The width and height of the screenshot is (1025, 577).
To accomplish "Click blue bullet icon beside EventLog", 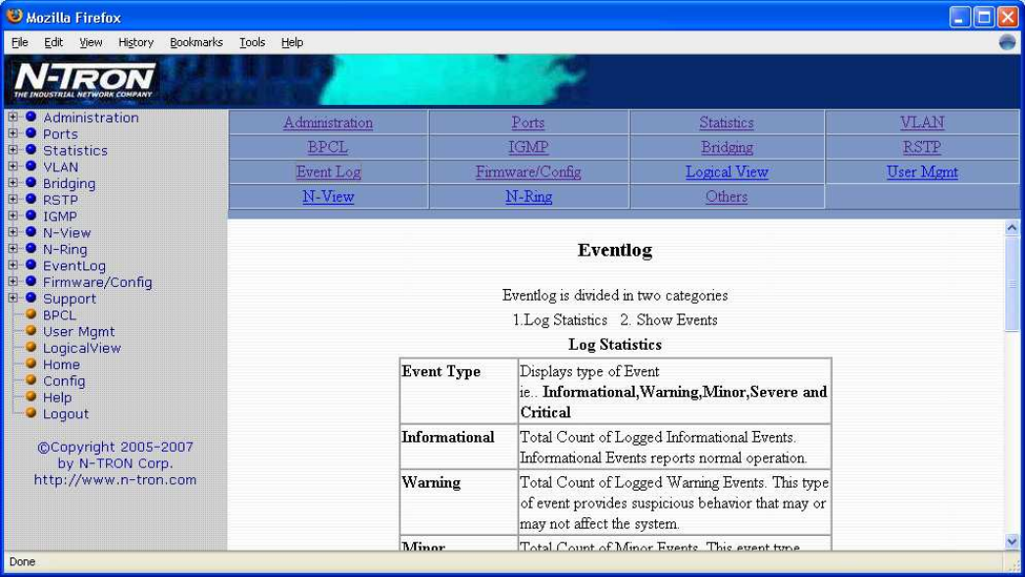I will [x=30, y=265].
